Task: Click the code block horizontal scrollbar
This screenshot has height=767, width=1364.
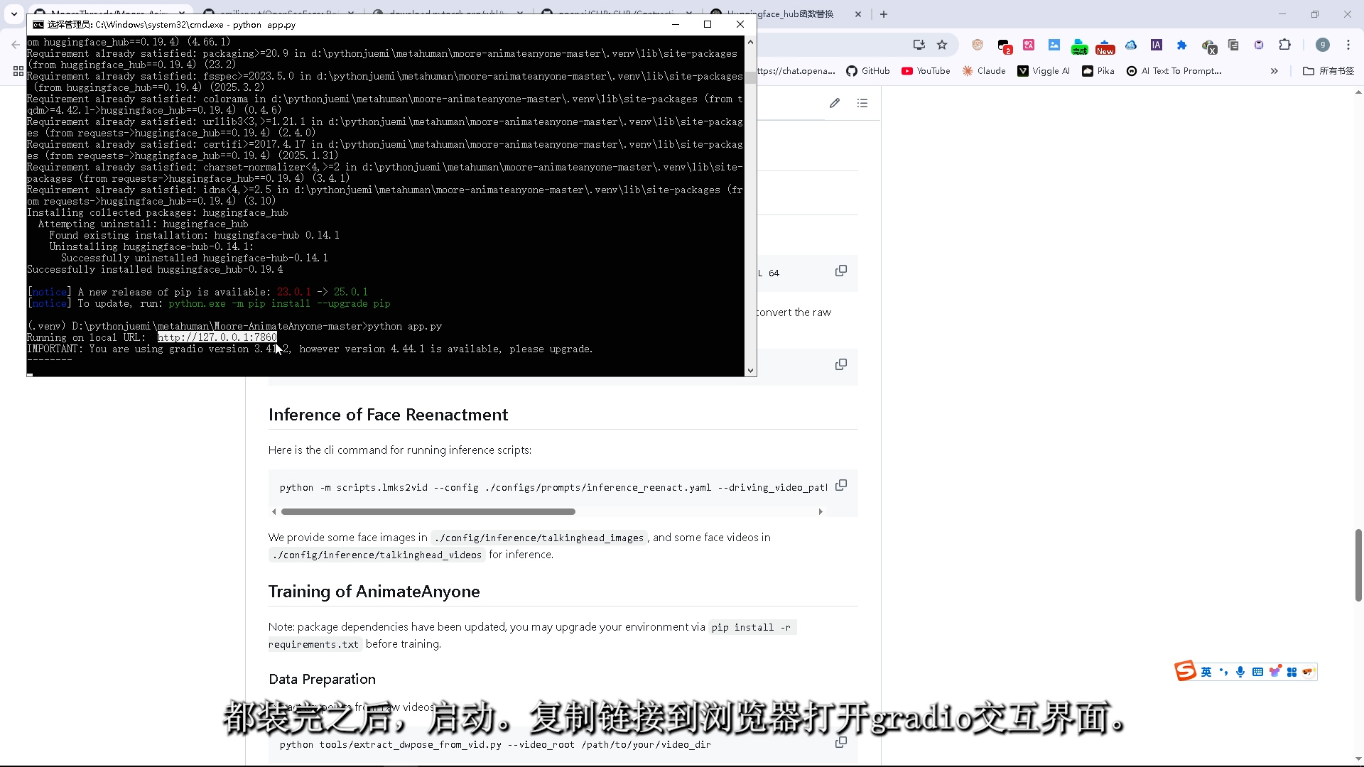Action: click(x=428, y=511)
